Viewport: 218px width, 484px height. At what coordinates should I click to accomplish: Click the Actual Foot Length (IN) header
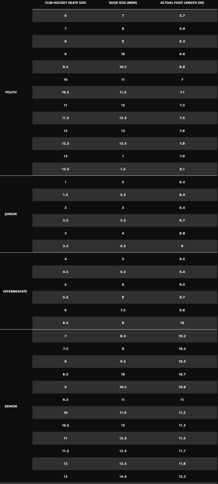pos(182,3)
